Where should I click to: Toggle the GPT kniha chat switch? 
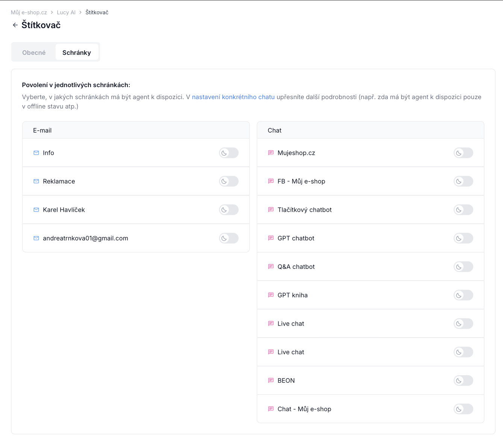pos(464,295)
